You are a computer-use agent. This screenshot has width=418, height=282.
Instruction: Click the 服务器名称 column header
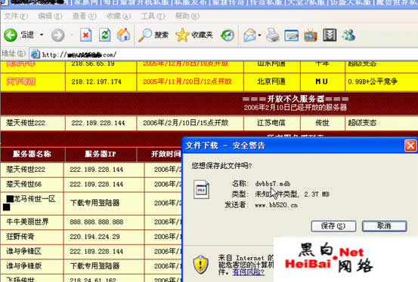point(32,154)
